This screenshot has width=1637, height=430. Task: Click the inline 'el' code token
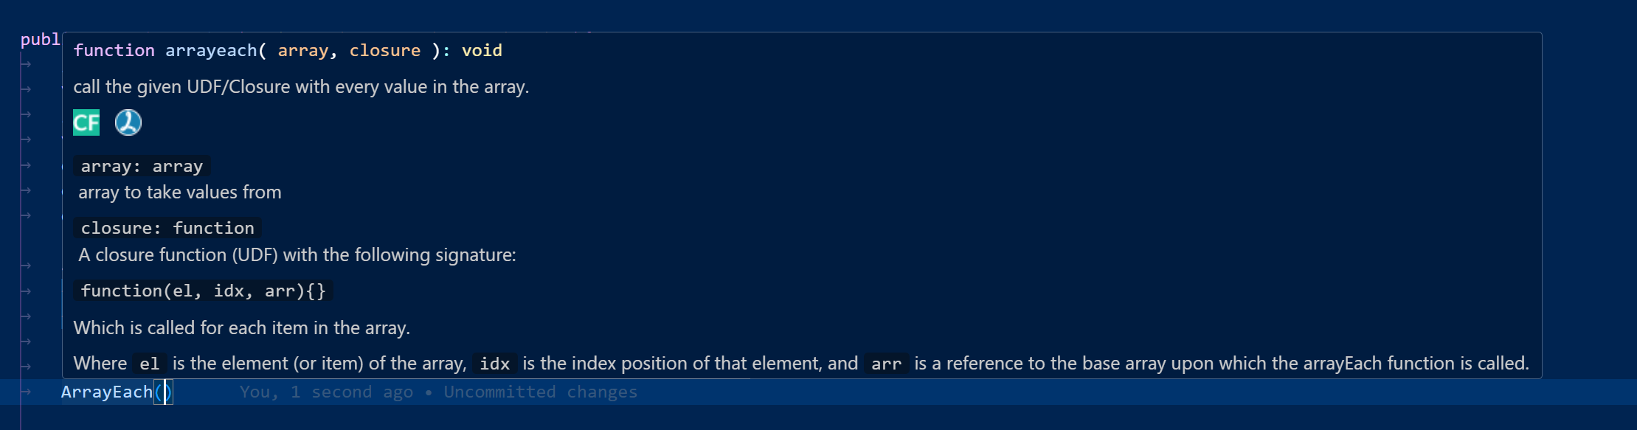(149, 364)
